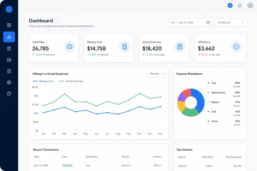257x171 pixels.
Task: Click the calculator icon on Mileage Cost
Action: pyautogui.click(x=125, y=47)
